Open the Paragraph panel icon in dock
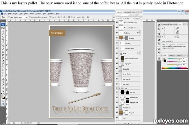The width and height of the screenshot is (189, 125). coord(159,53)
